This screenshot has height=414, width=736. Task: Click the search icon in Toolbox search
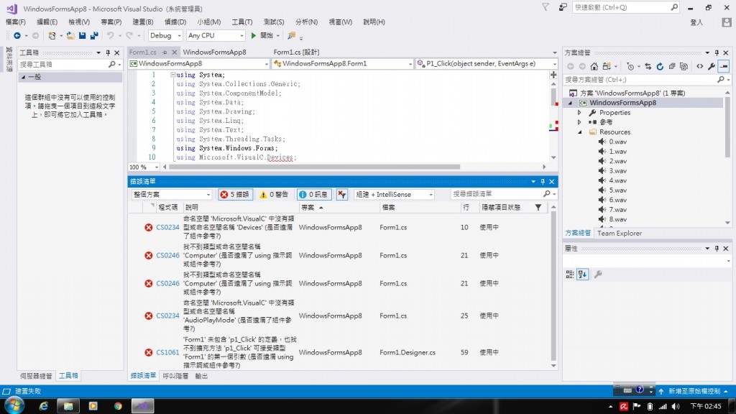coord(111,64)
